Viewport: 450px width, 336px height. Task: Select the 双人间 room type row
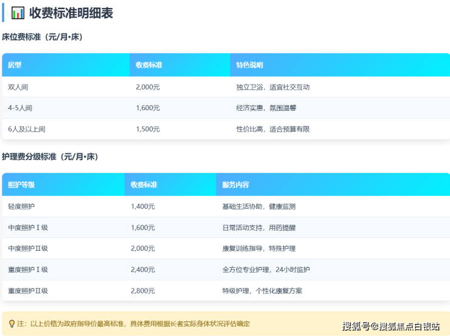pos(18,87)
